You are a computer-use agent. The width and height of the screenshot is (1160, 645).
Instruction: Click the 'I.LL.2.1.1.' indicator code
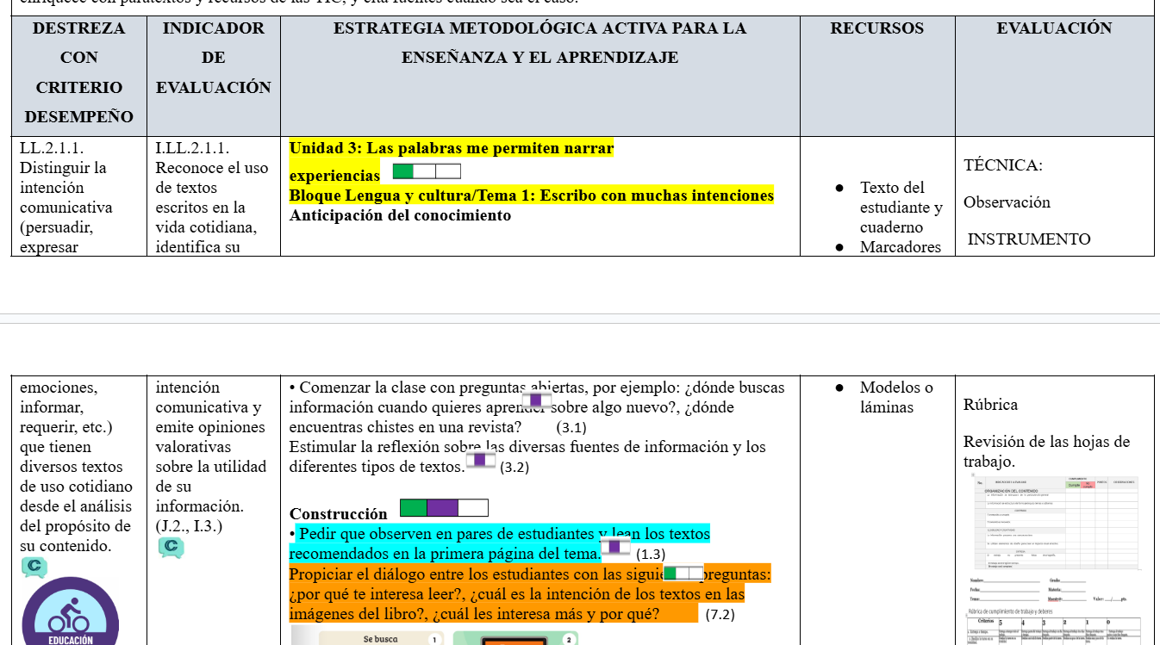[x=192, y=148]
